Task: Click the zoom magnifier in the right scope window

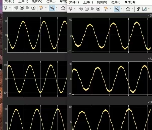Action: pyautogui.click(x=117, y=9)
